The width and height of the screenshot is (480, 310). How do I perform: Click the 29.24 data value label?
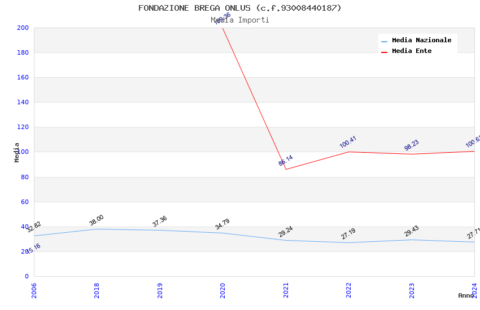285,232
